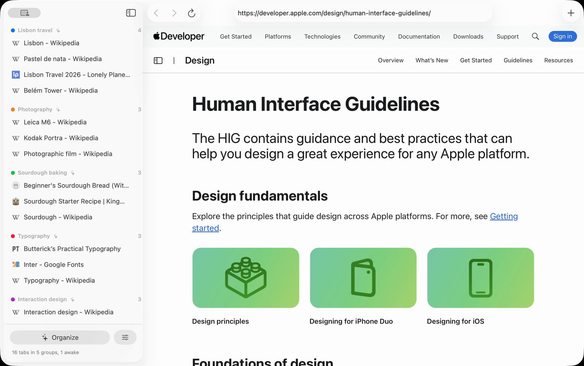Go back to the previous page
The width and height of the screenshot is (584, 366).
pyautogui.click(x=156, y=13)
